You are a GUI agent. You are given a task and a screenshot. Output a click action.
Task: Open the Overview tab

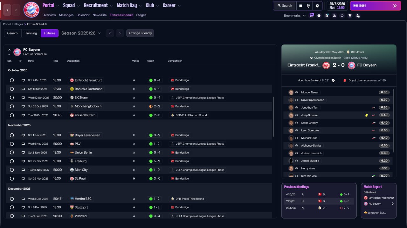pos(49,15)
